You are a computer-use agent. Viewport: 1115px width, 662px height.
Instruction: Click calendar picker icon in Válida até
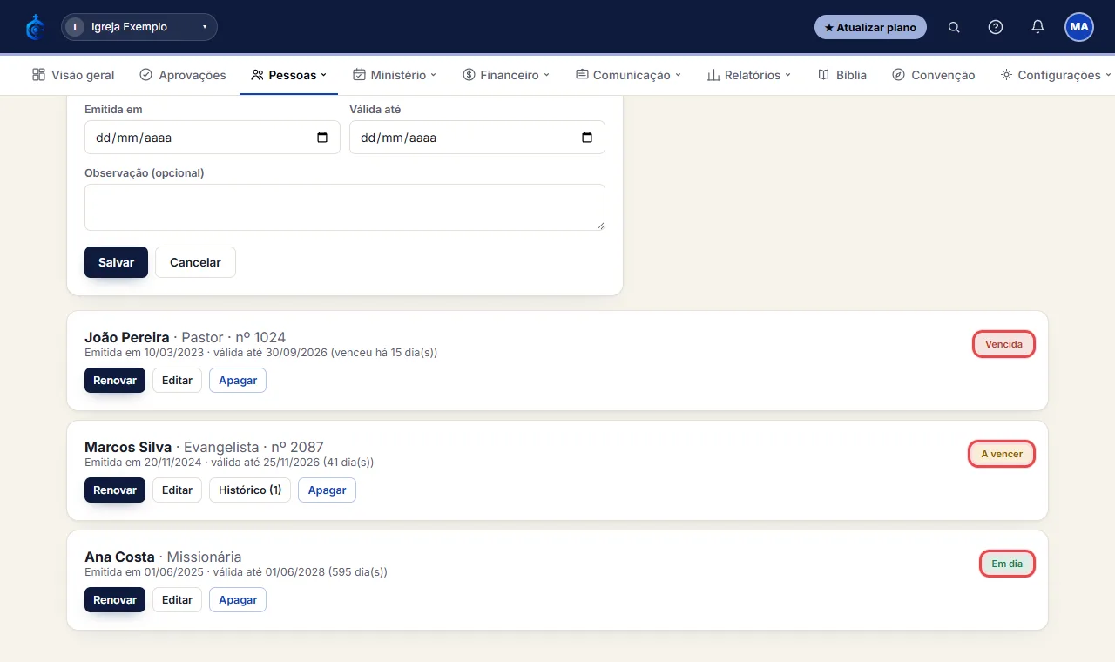587,138
